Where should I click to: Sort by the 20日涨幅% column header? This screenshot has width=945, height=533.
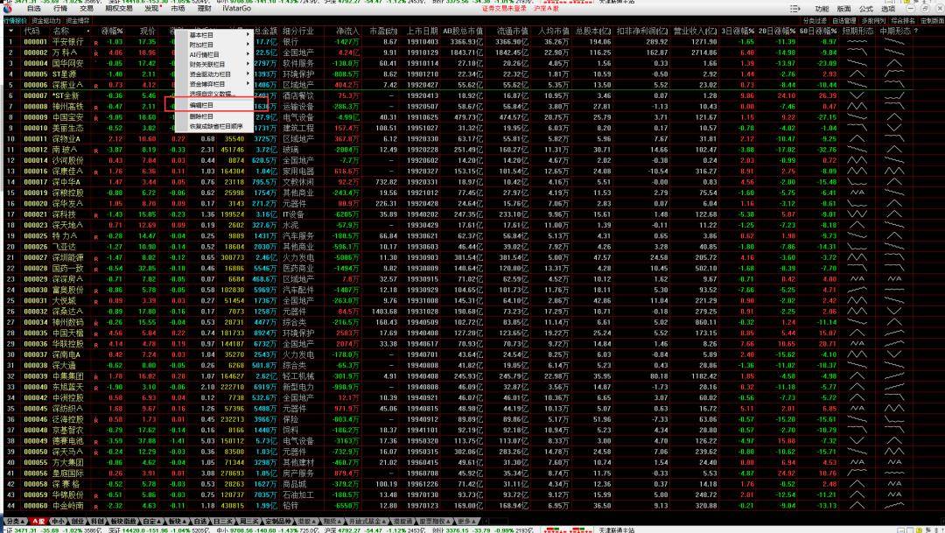[x=777, y=31]
